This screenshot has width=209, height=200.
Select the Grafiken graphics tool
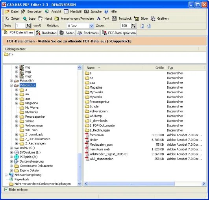[159, 19]
